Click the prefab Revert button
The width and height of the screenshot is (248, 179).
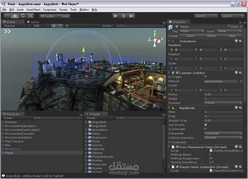(211, 36)
